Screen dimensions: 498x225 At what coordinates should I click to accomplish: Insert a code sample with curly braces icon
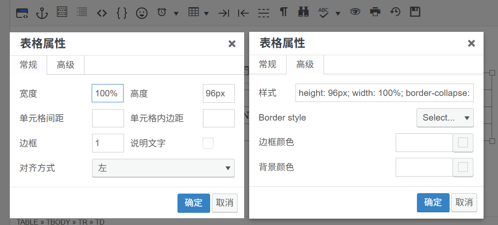point(122,13)
